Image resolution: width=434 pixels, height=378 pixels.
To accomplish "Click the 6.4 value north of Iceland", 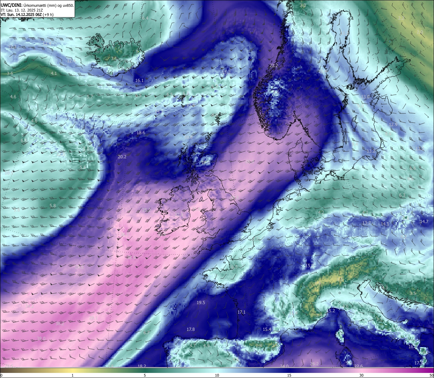I will 145,18.
